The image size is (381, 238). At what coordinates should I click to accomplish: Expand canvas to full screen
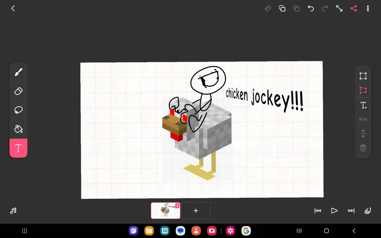339,8
